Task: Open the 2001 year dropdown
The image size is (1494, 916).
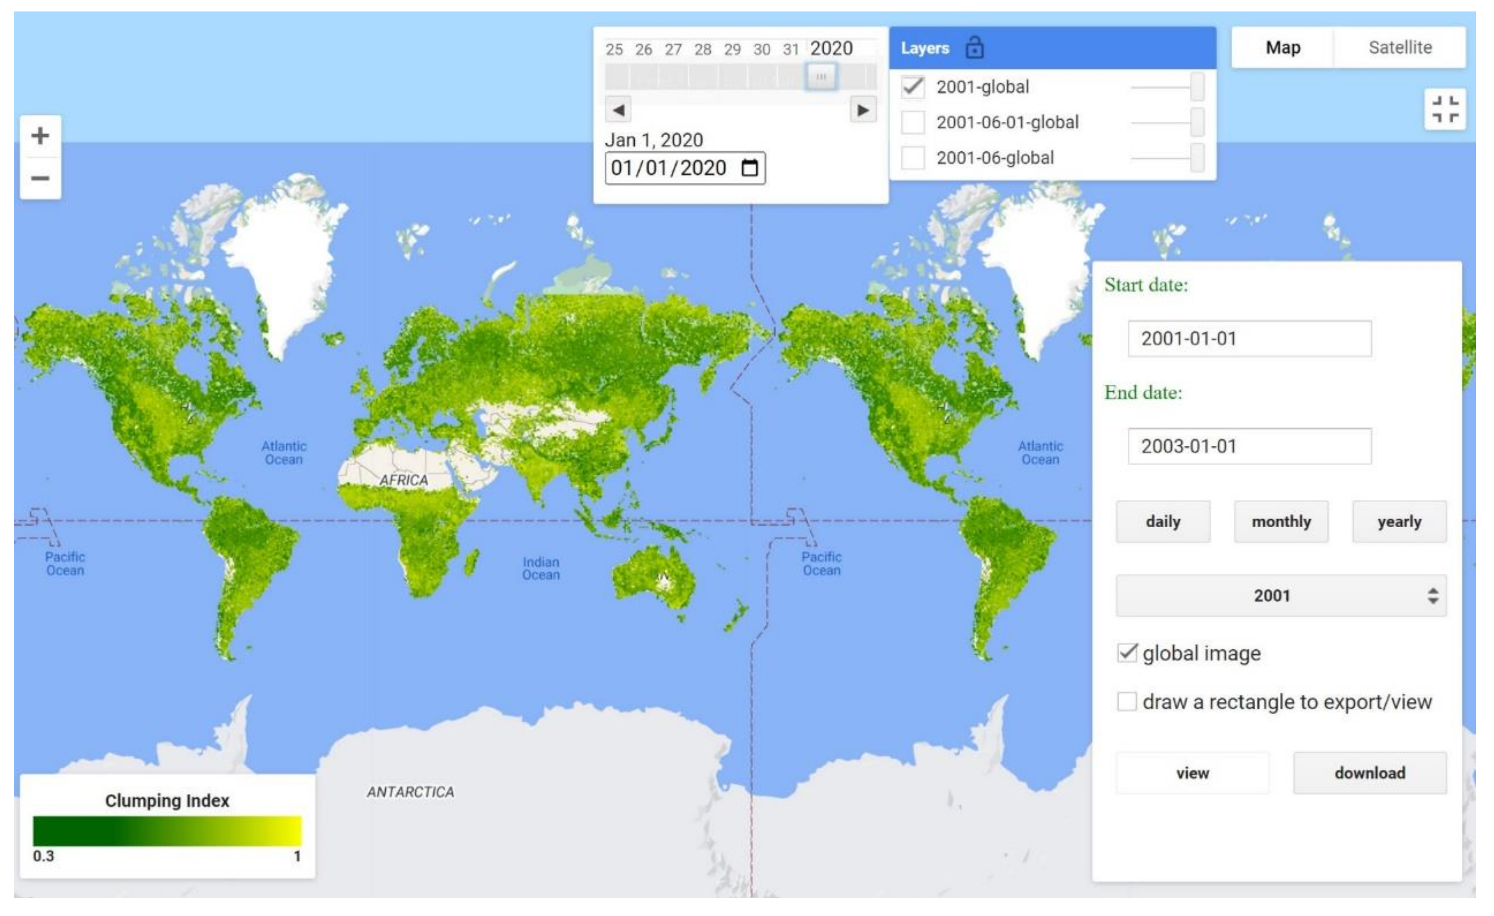Action: [x=1281, y=595]
